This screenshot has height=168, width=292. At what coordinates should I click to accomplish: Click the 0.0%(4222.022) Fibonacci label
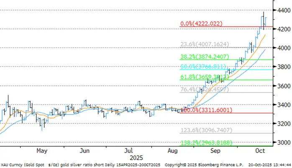point(201,24)
